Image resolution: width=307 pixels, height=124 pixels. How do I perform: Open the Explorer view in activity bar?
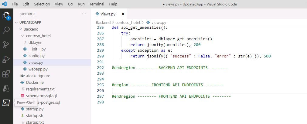pos(6,16)
